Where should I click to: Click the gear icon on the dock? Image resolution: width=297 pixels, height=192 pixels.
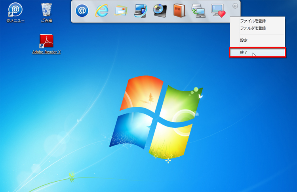[x=235, y=6]
